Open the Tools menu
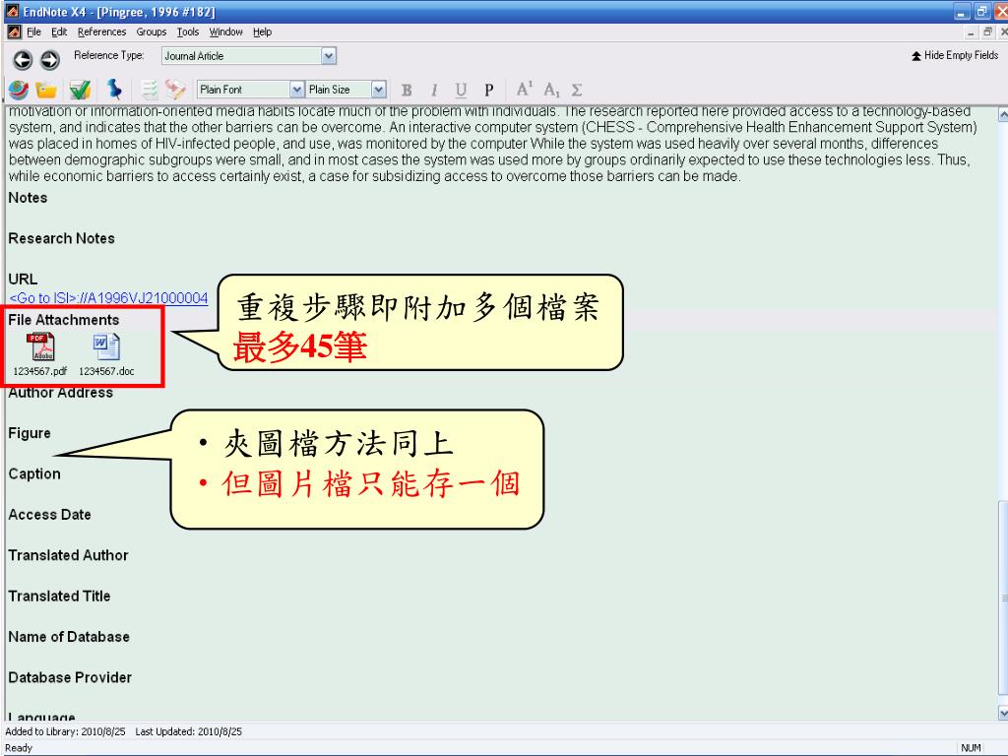The image size is (1008, 756). [x=188, y=31]
